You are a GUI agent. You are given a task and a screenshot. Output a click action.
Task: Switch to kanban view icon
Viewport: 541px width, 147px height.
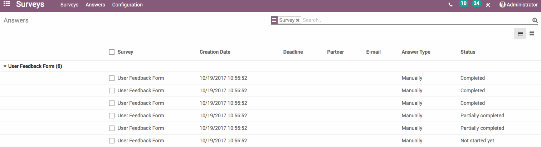pyautogui.click(x=532, y=34)
